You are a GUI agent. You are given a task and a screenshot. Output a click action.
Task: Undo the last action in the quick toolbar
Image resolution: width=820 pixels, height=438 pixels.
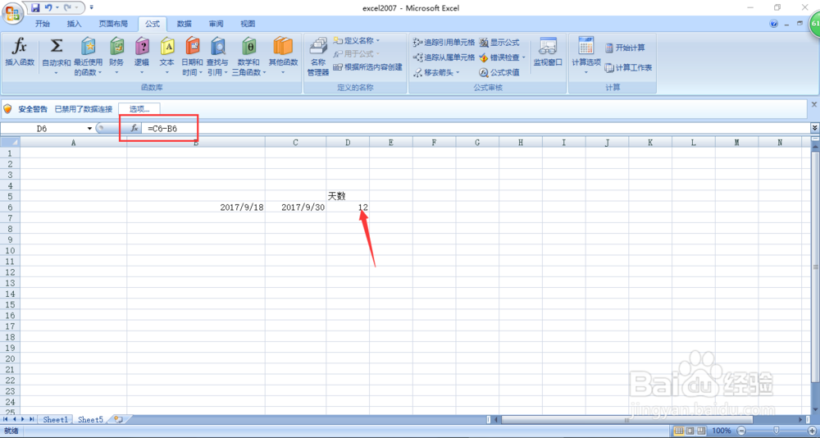(48, 8)
